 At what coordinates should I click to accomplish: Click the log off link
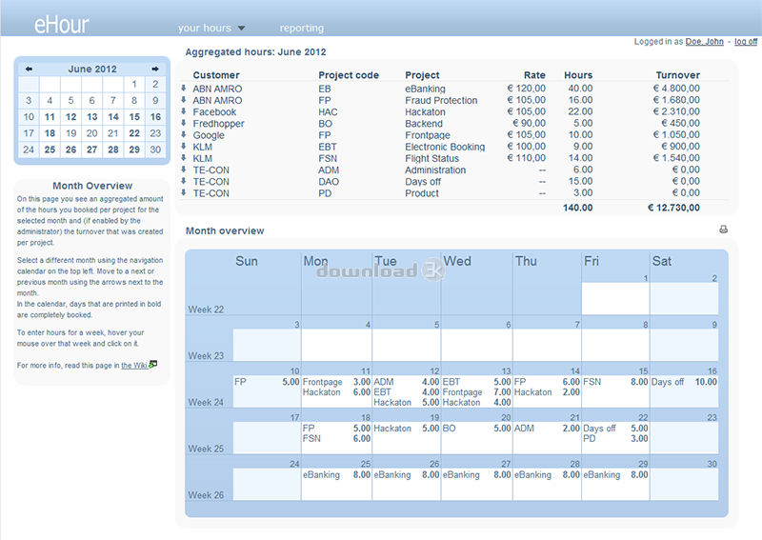(x=746, y=42)
